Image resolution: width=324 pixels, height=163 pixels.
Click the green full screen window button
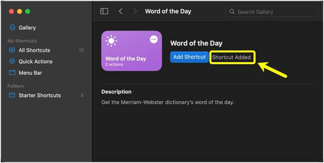[28, 11]
